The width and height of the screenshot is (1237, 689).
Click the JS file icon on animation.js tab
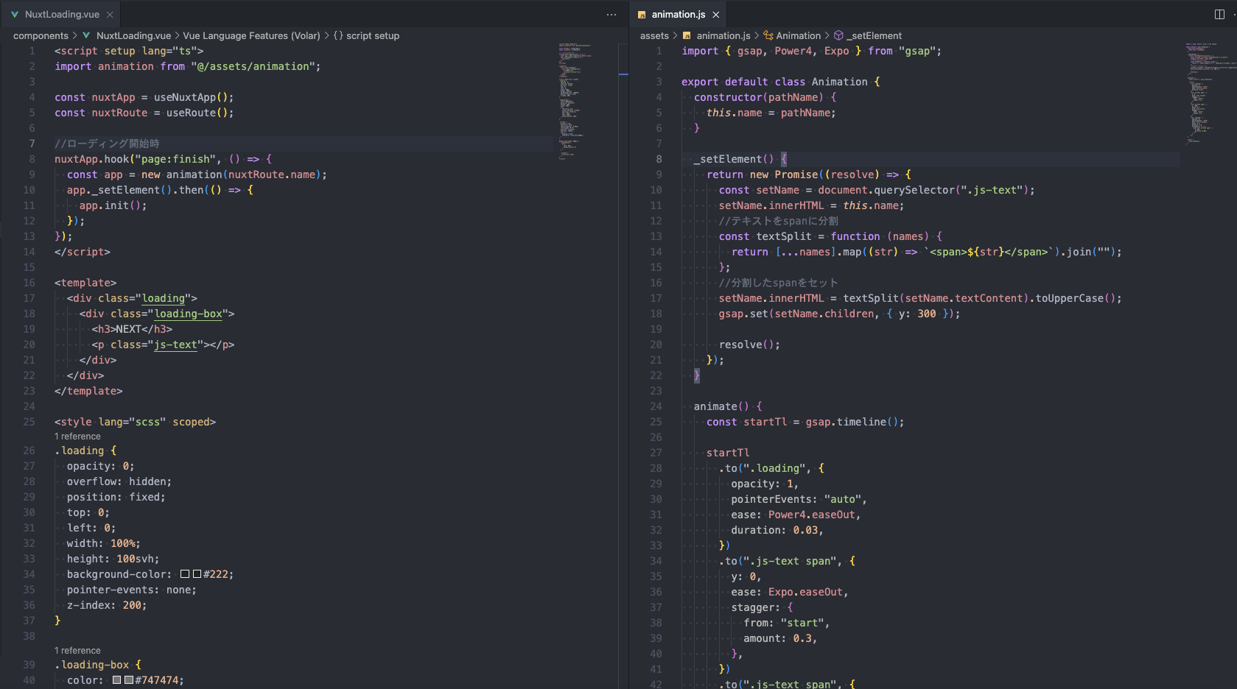pos(642,15)
